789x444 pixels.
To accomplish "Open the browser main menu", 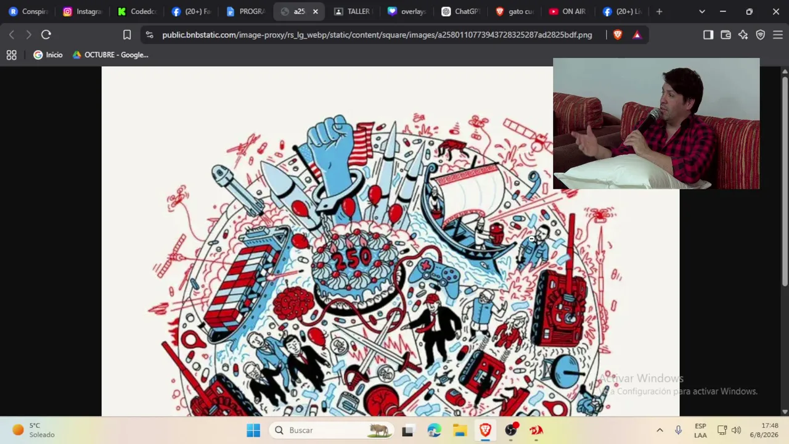I will [x=777, y=35].
